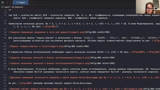Go back with the left chevron
This screenshot has height=90, width=160.
coord(7,2)
